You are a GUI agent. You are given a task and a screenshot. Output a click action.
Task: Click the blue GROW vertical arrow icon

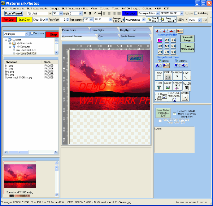click(157, 65)
